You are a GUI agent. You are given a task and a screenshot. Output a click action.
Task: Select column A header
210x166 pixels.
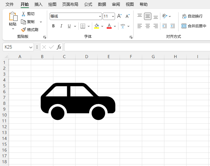coord(20,57)
